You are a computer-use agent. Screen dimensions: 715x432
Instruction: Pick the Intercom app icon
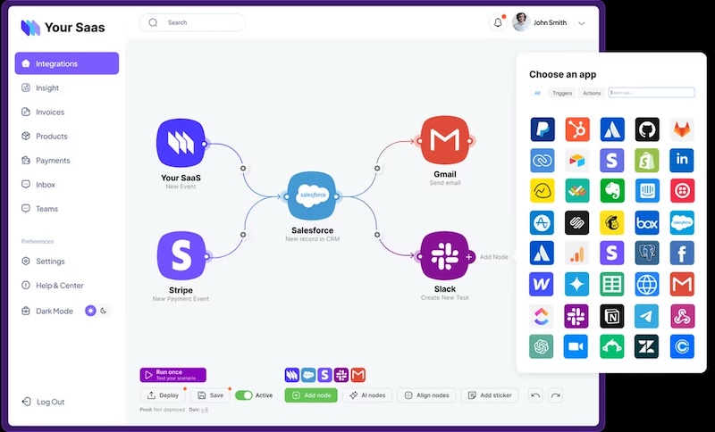click(x=647, y=191)
